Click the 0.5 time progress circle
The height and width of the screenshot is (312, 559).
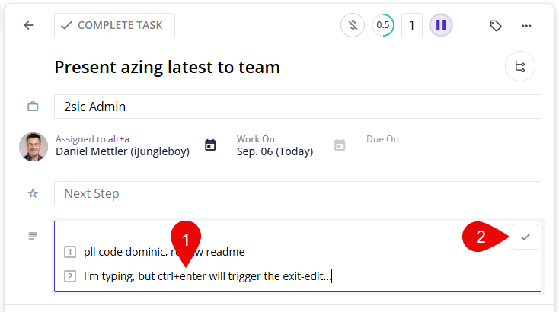[x=383, y=25]
